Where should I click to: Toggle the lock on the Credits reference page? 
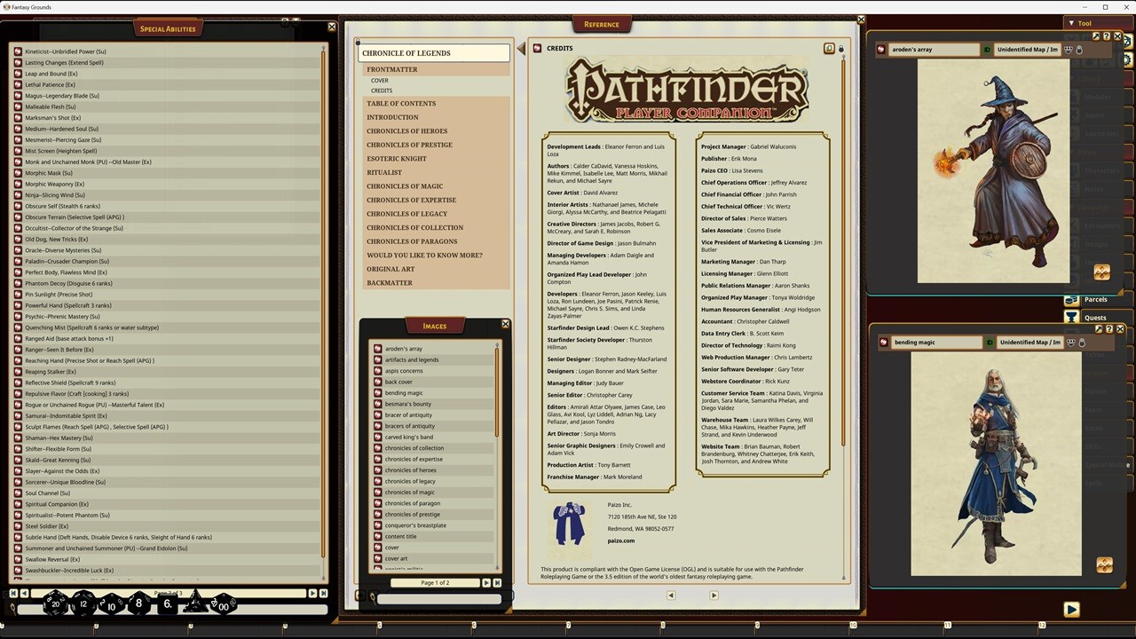tap(840, 48)
